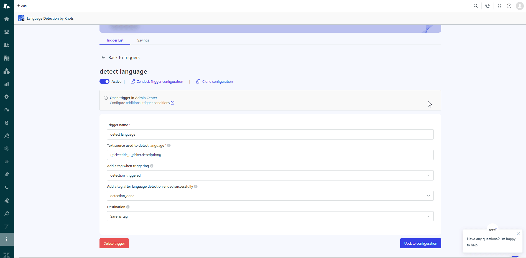Screen dimensions: 526x258
Task: Click the Zendesk logo at top left
Action: [x=7, y=6]
